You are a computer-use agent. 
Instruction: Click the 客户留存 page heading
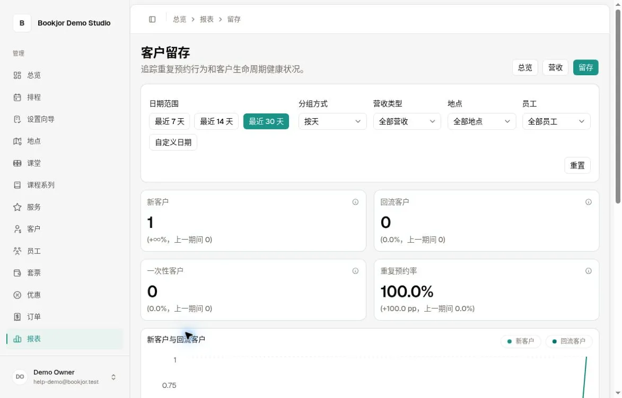165,52
